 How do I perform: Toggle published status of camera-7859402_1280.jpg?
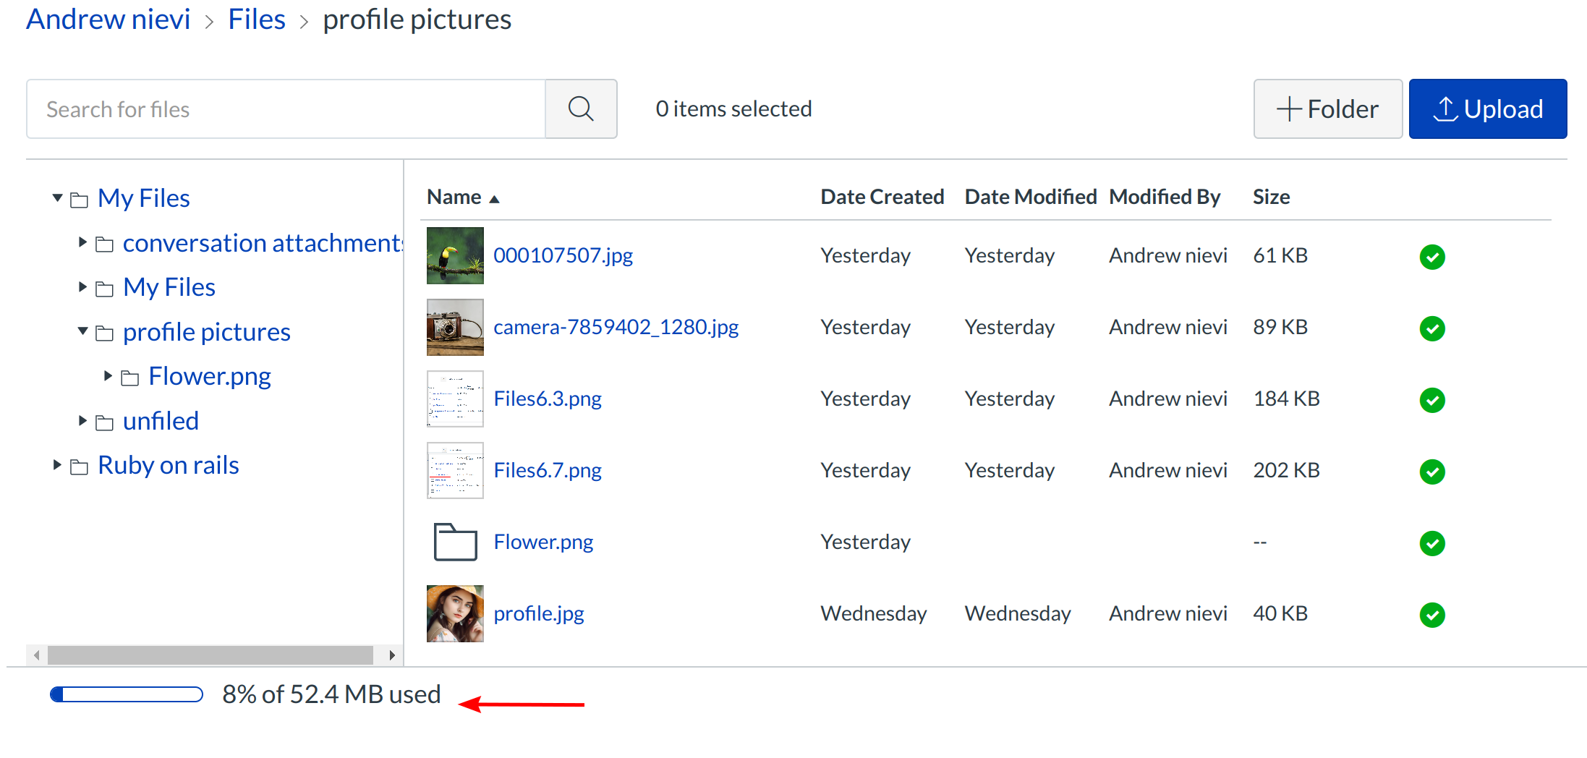point(1431,328)
